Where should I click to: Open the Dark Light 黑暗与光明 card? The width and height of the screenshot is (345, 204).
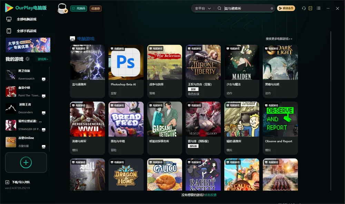(x=280, y=71)
